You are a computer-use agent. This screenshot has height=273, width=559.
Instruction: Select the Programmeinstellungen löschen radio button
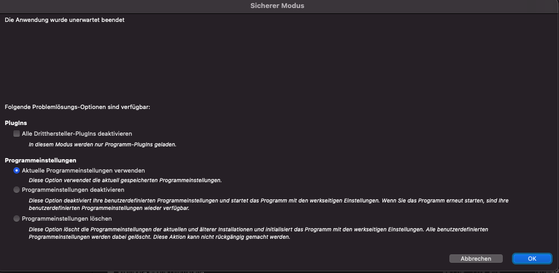(17, 219)
